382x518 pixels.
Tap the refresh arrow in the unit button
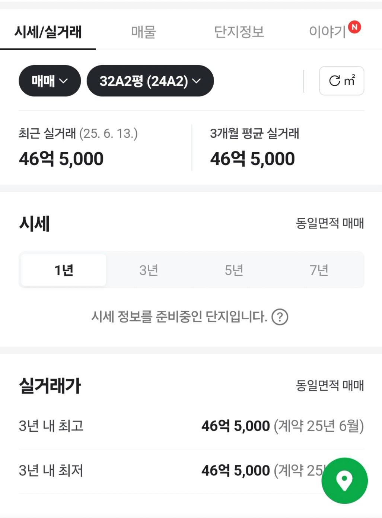point(334,81)
